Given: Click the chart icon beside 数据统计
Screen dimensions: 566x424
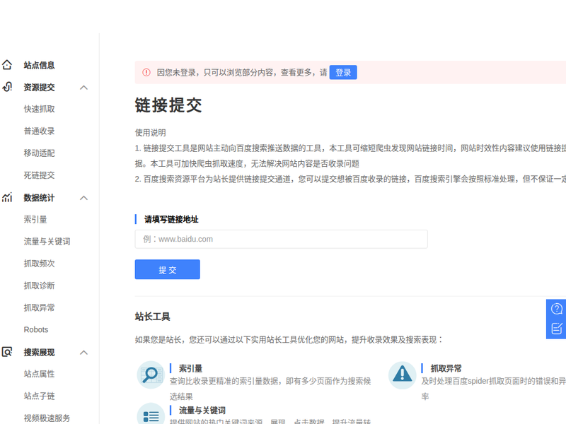Looking at the screenshot, I should pos(7,198).
